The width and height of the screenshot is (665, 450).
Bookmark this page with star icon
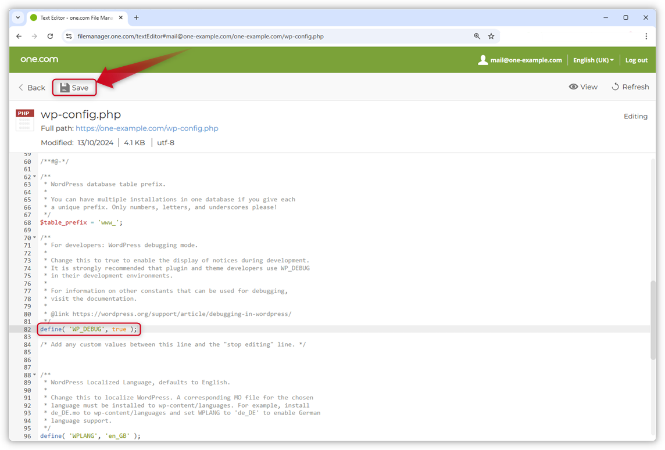pos(491,36)
